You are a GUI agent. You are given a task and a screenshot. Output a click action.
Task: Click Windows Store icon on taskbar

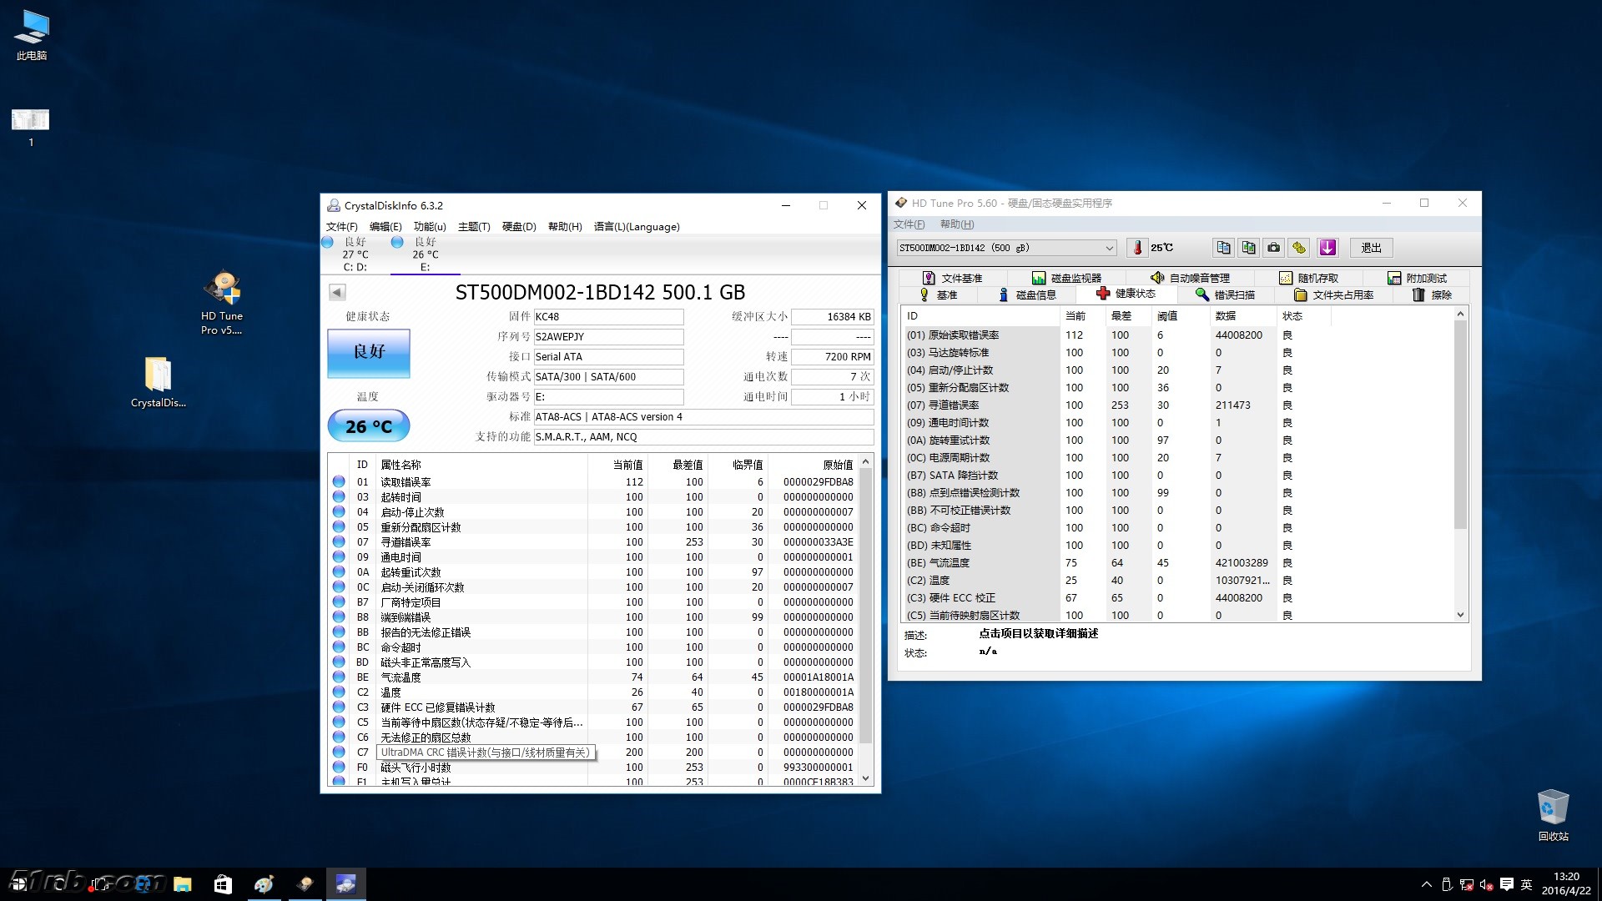tap(223, 884)
